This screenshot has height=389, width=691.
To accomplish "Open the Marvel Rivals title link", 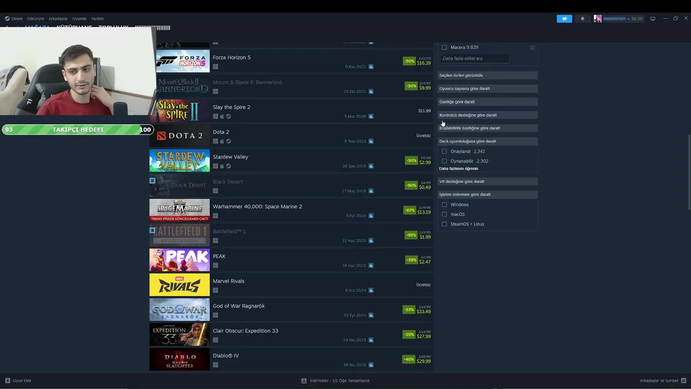I will (x=228, y=281).
